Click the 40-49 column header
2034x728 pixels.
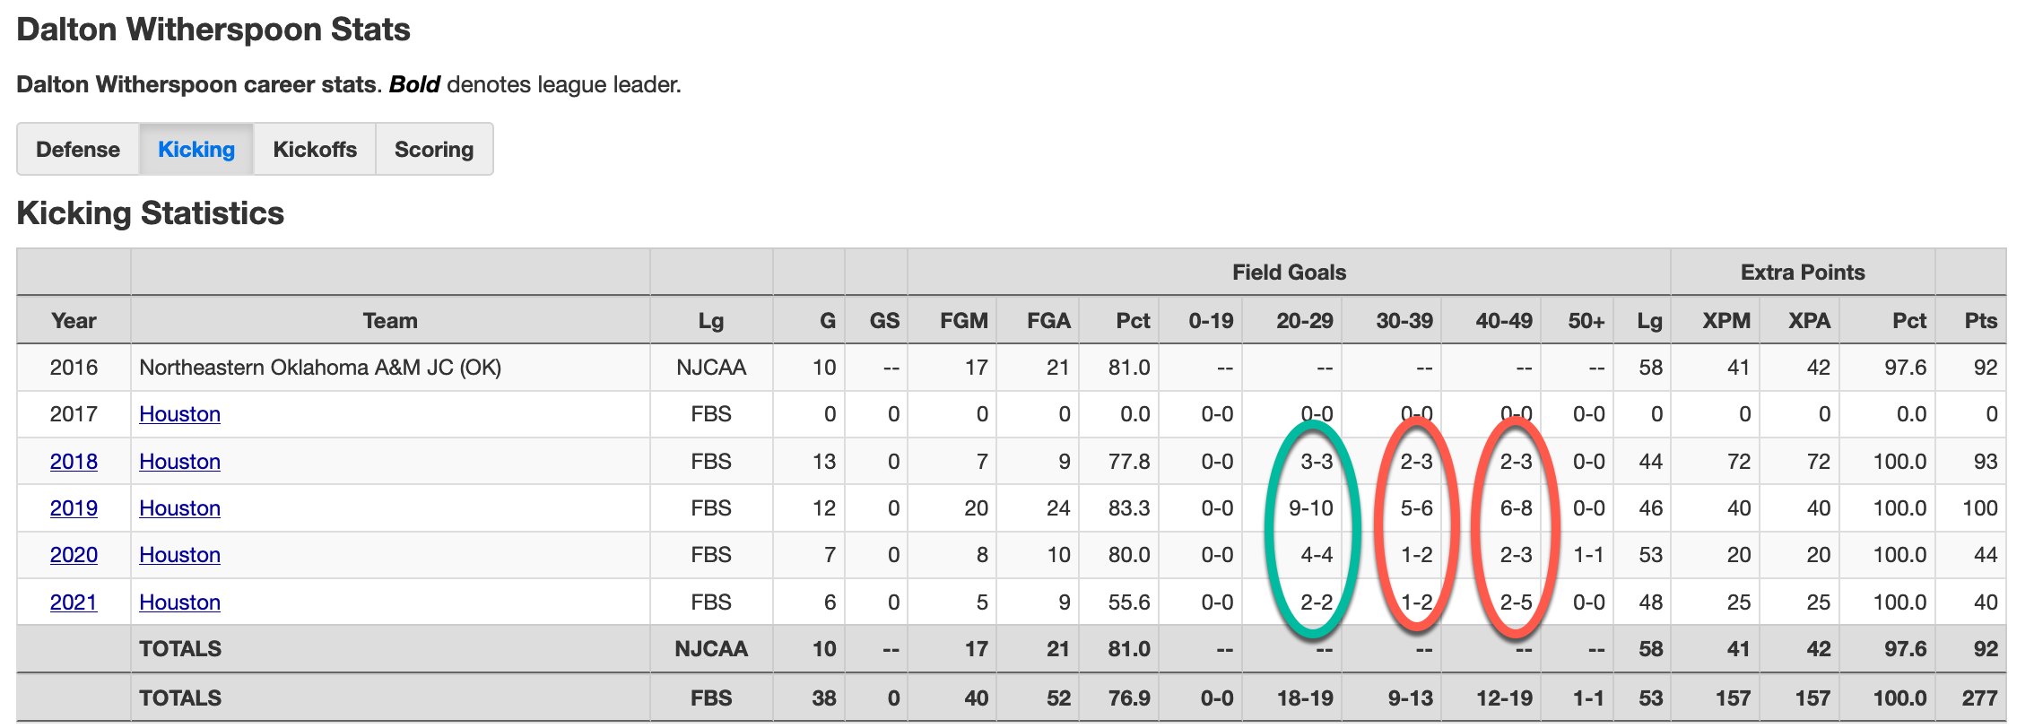tap(1503, 320)
